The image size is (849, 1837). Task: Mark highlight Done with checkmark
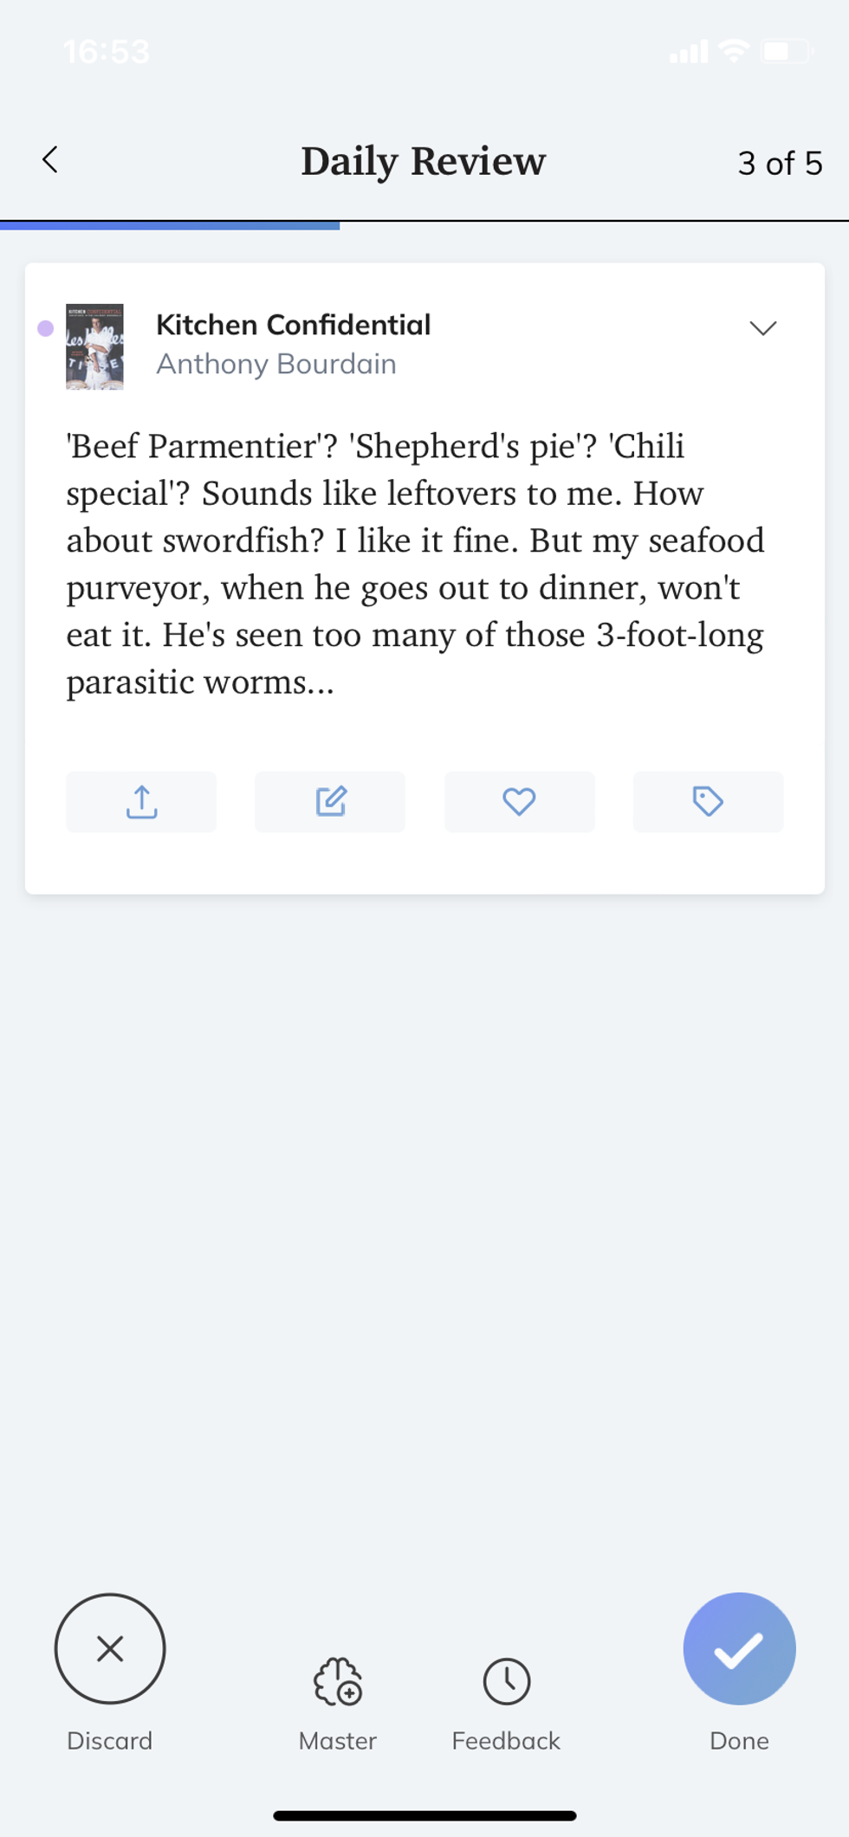[739, 1649]
